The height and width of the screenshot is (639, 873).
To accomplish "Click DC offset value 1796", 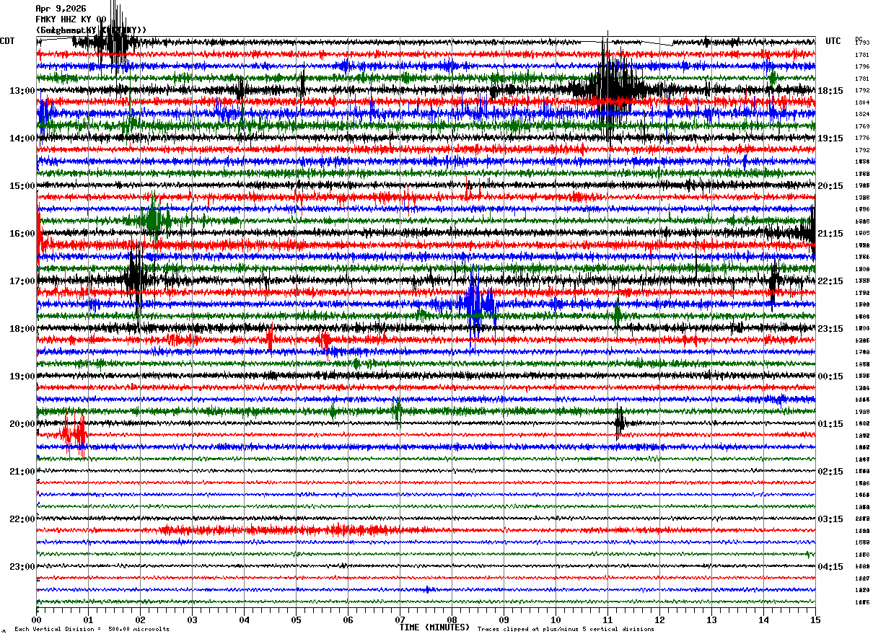I will coord(862,67).
